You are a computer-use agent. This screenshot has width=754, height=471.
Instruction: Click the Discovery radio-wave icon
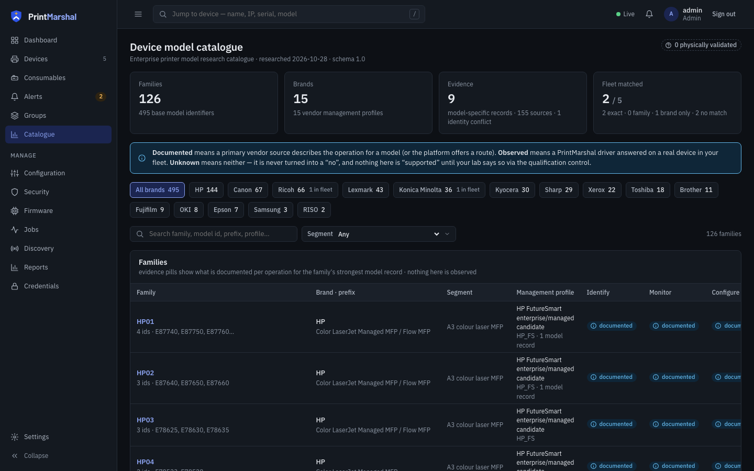[x=15, y=249]
